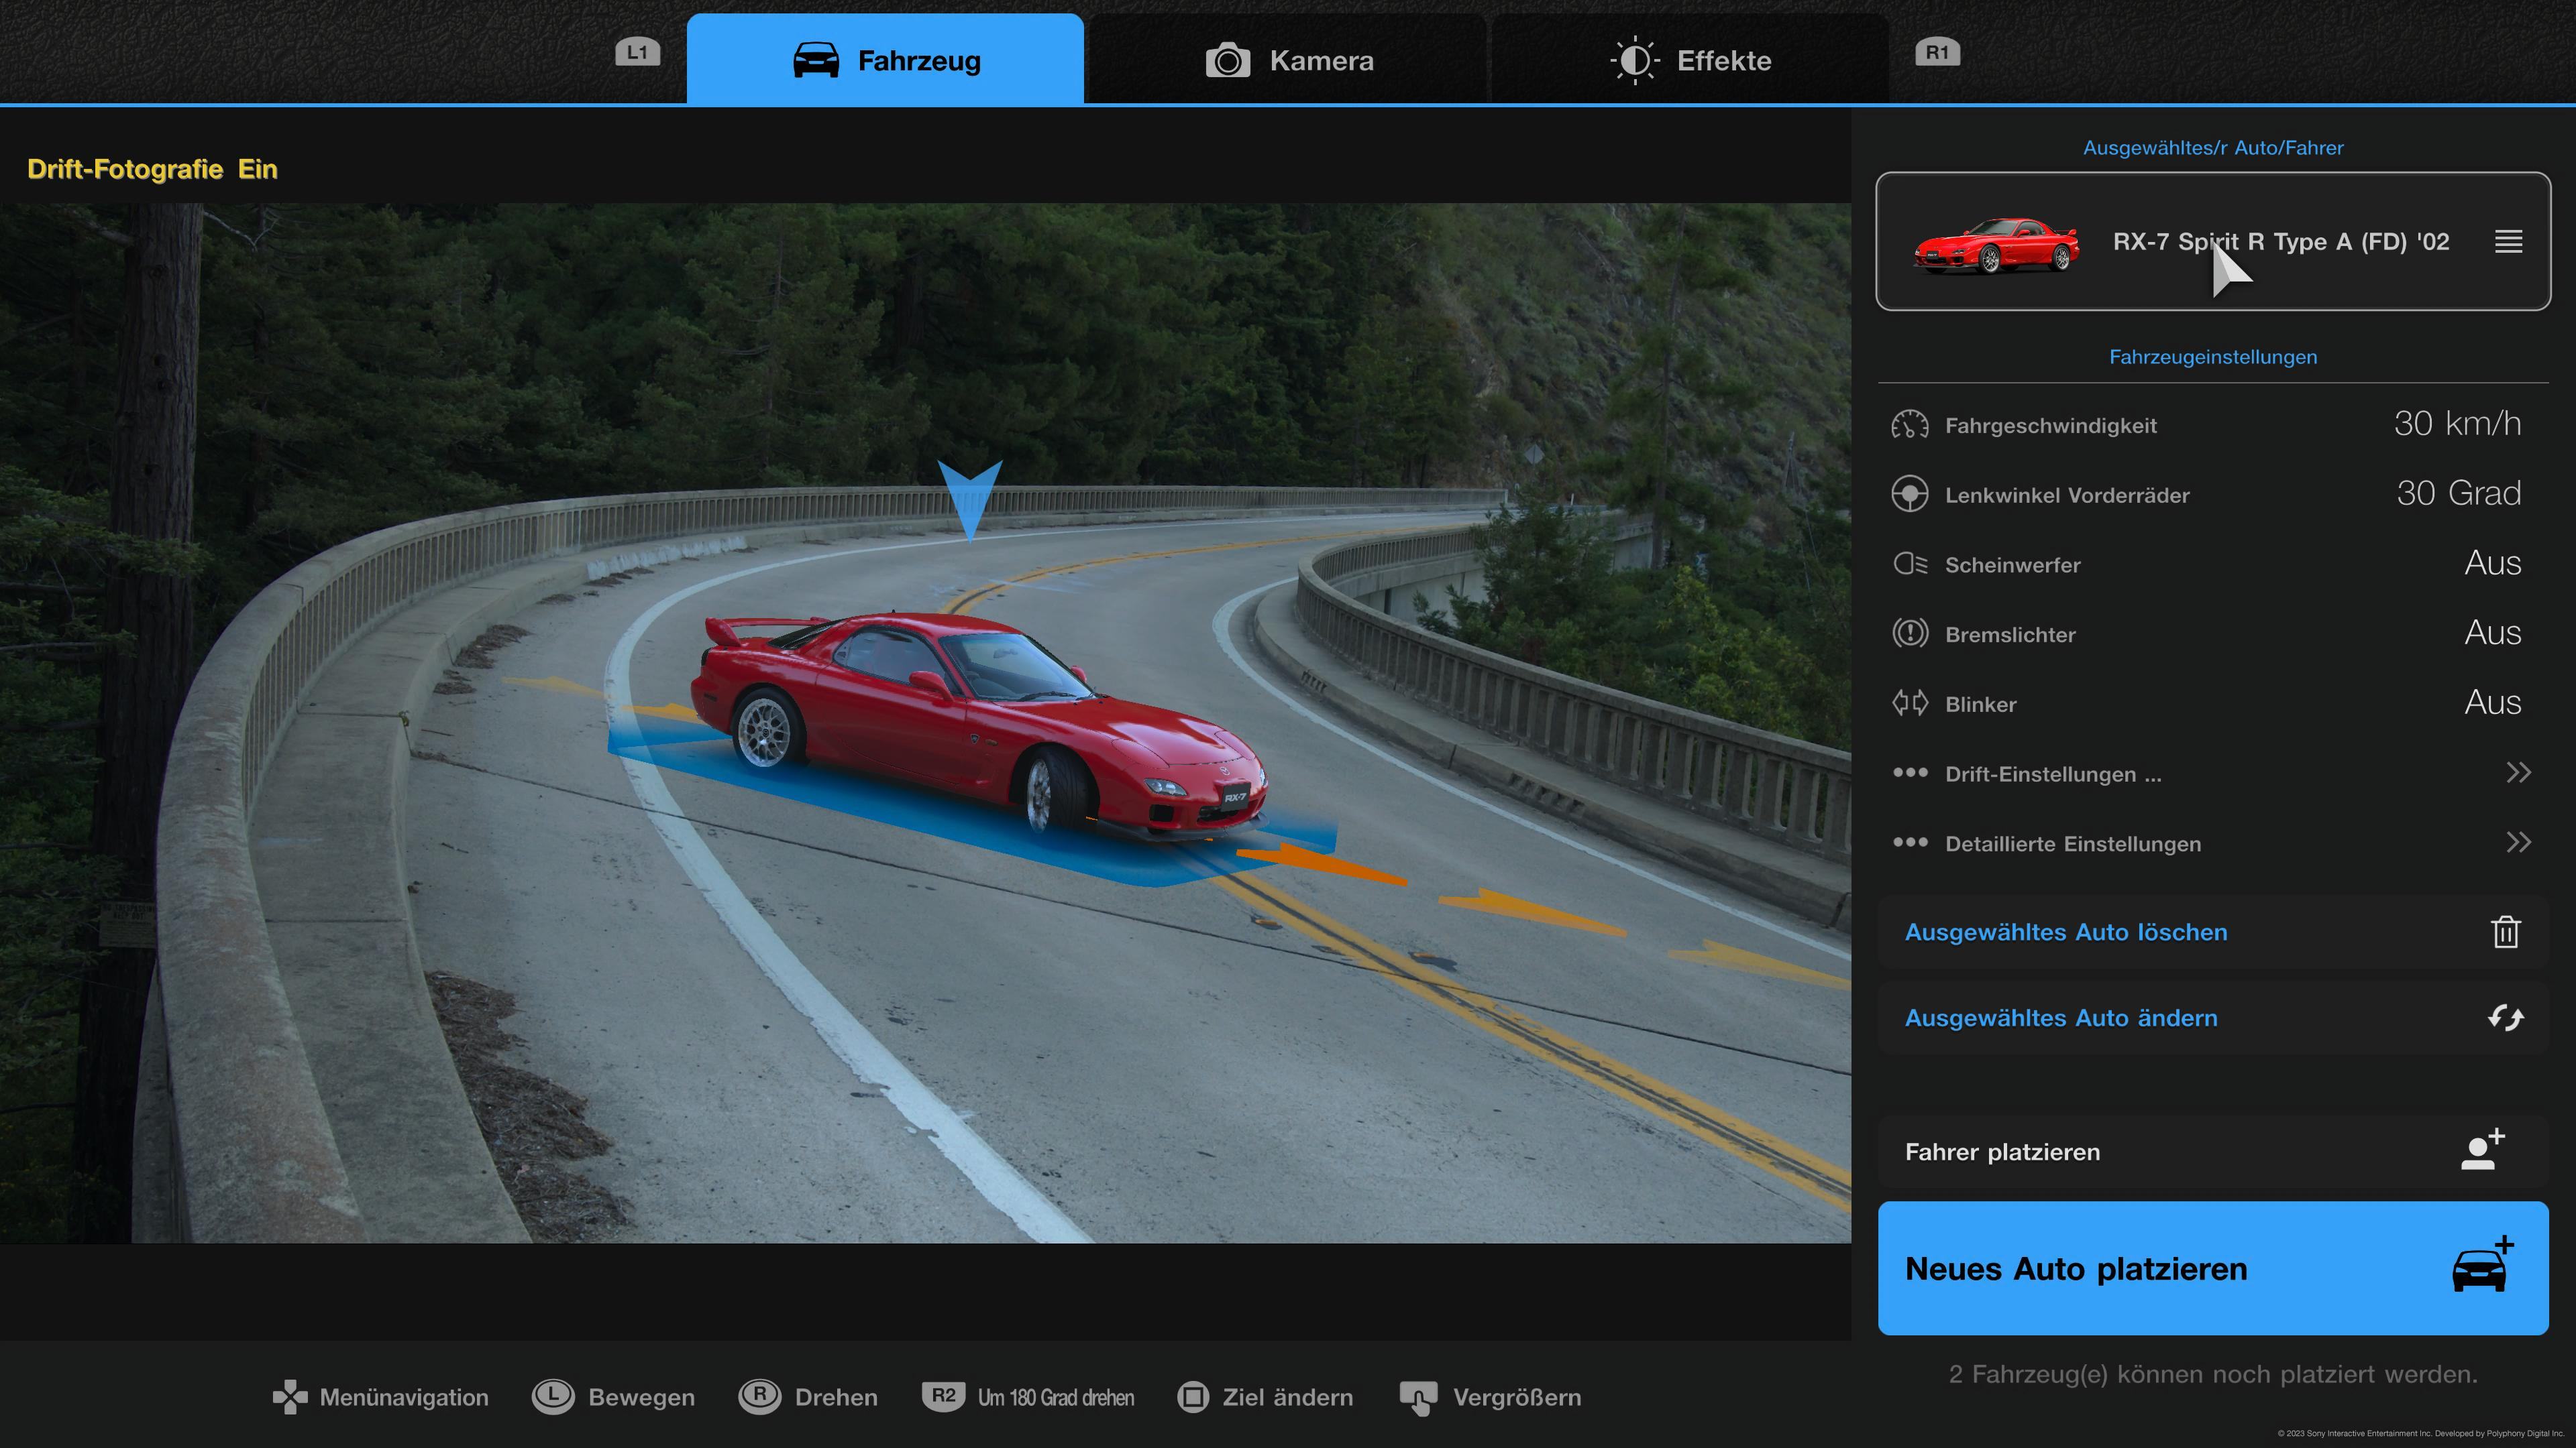
Task: Adjust Lenkwinkel Vorderräder value 30 Grad
Action: (x=2458, y=493)
